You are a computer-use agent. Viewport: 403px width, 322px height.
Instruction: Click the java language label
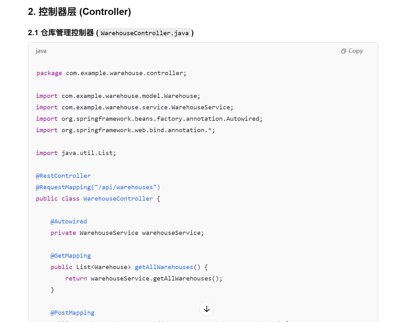[x=41, y=51]
